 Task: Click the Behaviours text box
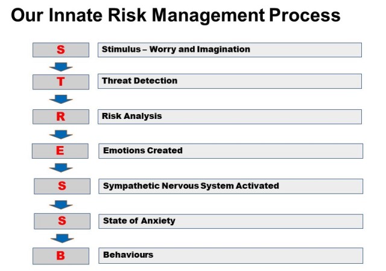click(x=230, y=255)
